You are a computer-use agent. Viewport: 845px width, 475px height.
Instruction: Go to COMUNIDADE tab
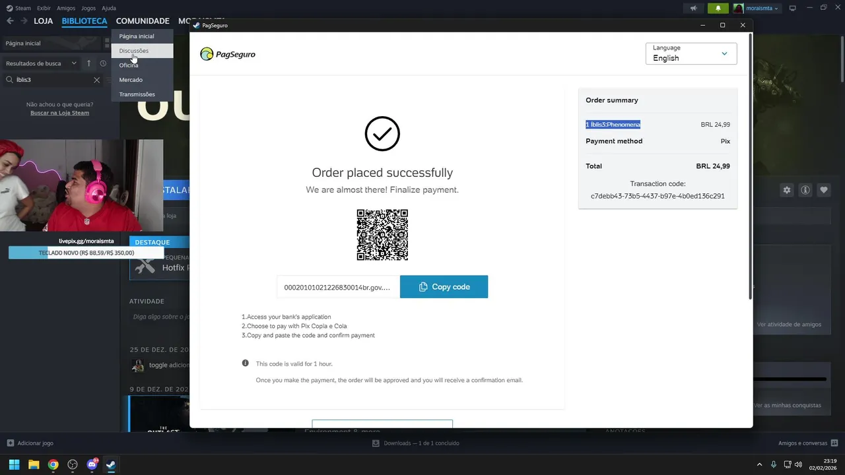(x=143, y=21)
